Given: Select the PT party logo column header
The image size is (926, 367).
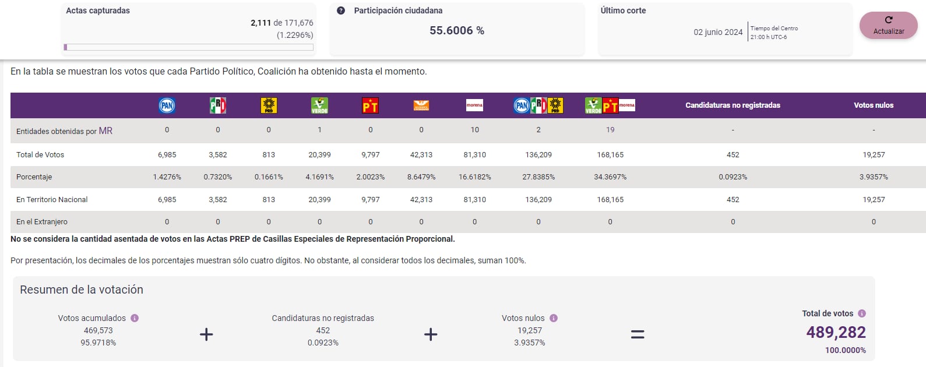Looking at the screenshot, I should click(370, 105).
